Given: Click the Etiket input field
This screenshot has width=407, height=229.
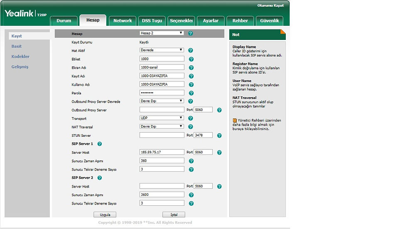Looking at the screenshot, I should [162, 59].
